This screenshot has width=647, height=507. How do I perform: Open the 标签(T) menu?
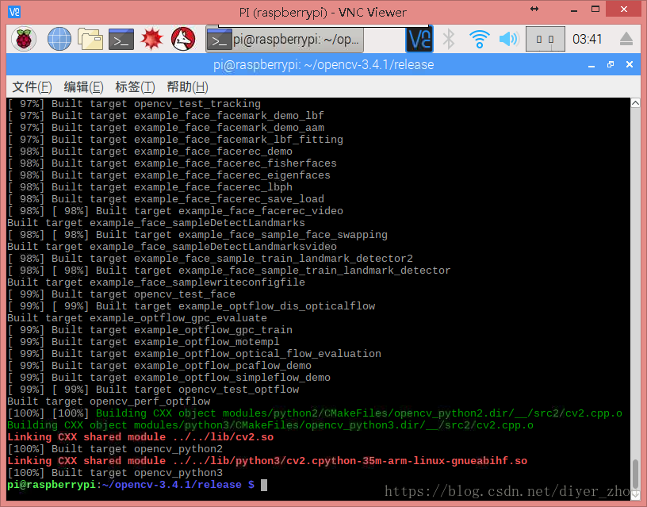[135, 87]
